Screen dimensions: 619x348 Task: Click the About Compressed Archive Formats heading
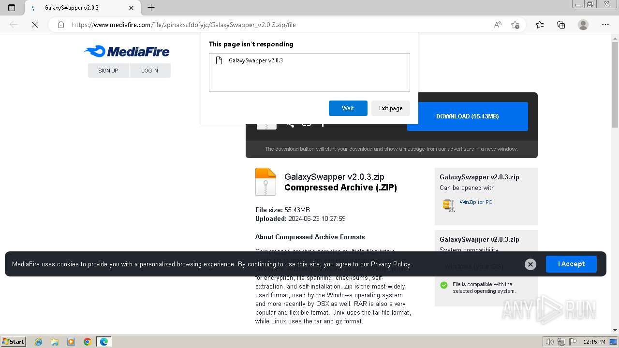click(310, 237)
